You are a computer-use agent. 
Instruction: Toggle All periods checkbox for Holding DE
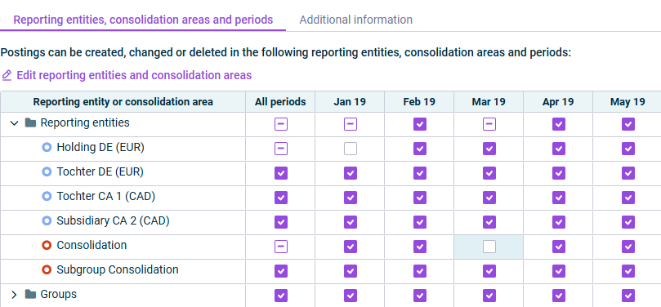pyautogui.click(x=281, y=149)
